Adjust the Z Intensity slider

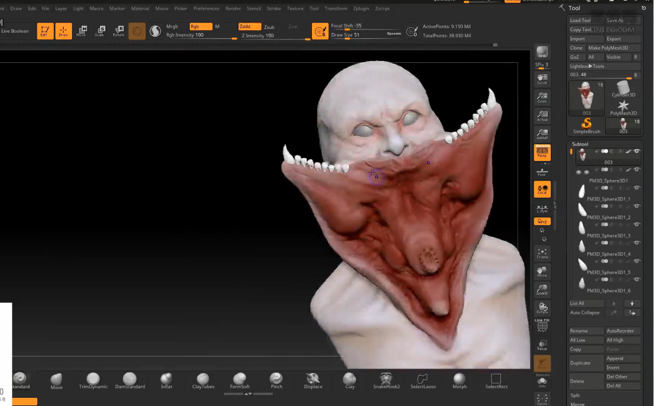tap(275, 36)
